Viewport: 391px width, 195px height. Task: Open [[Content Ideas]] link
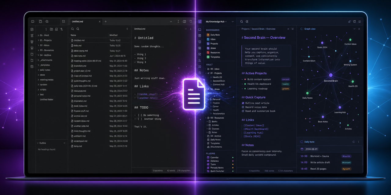click(x=254, y=125)
